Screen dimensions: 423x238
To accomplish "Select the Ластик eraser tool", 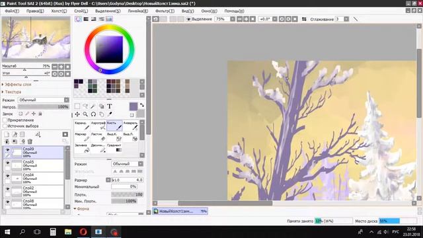I will 98,137.
